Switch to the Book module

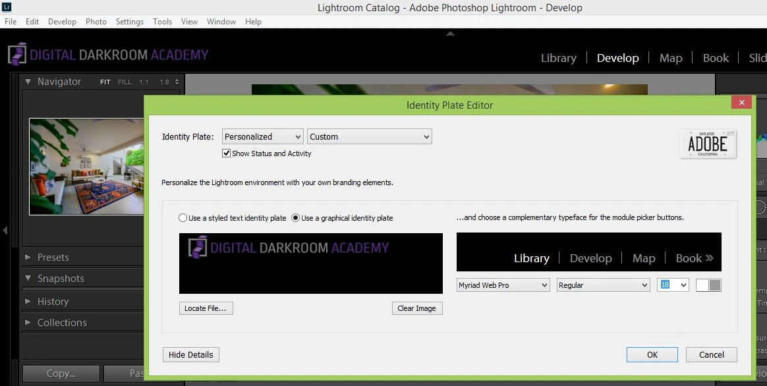click(716, 58)
